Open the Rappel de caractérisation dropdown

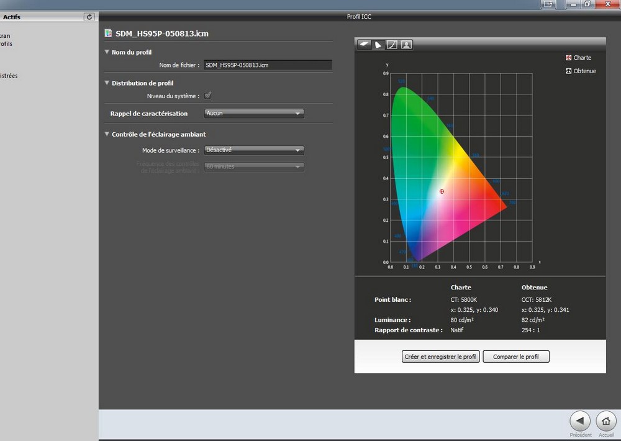tap(254, 113)
